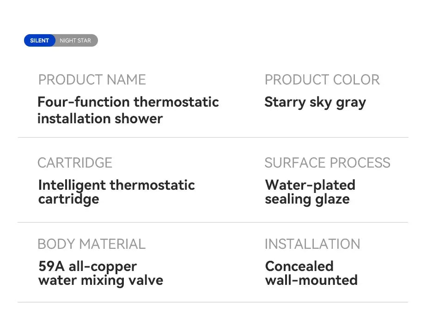Image resolution: width=439 pixels, height=319 pixels.
Task: Click the divider line below product name row
Action: point(213,137)
